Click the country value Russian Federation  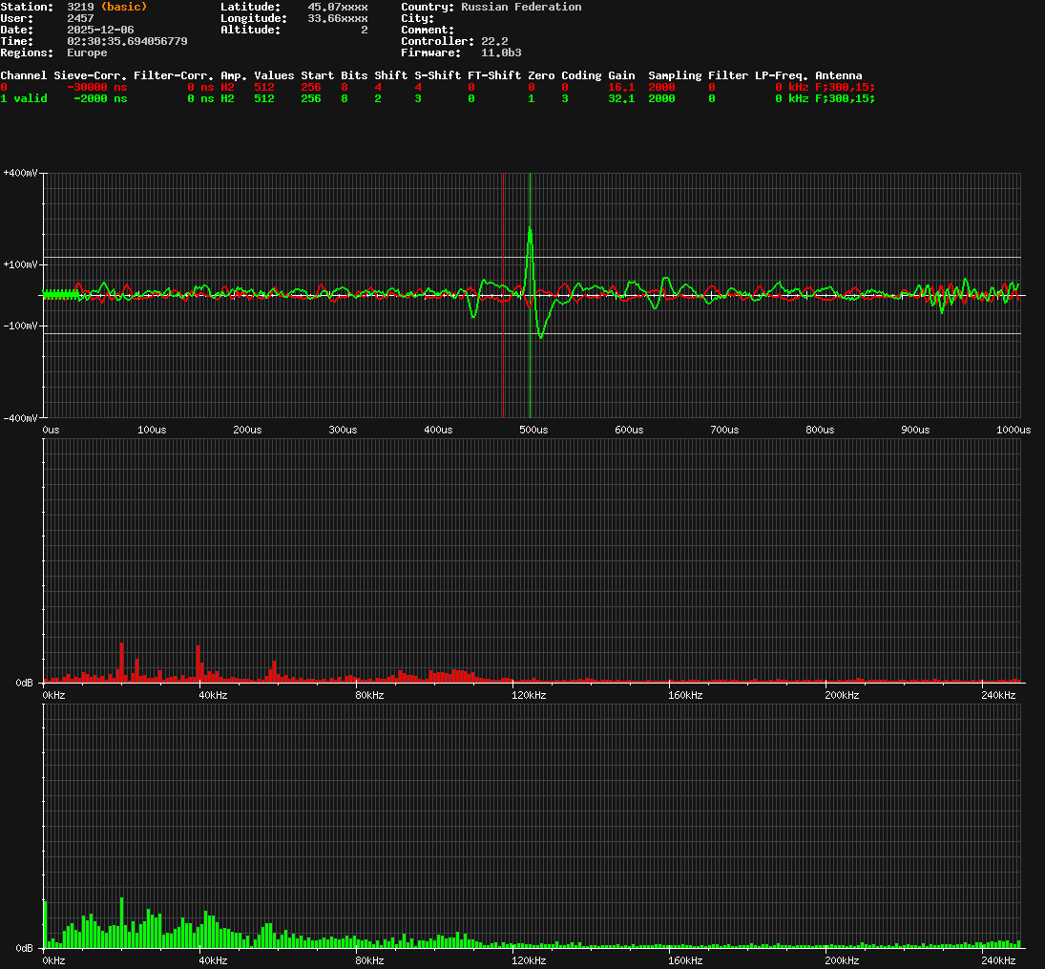[520, 7]
